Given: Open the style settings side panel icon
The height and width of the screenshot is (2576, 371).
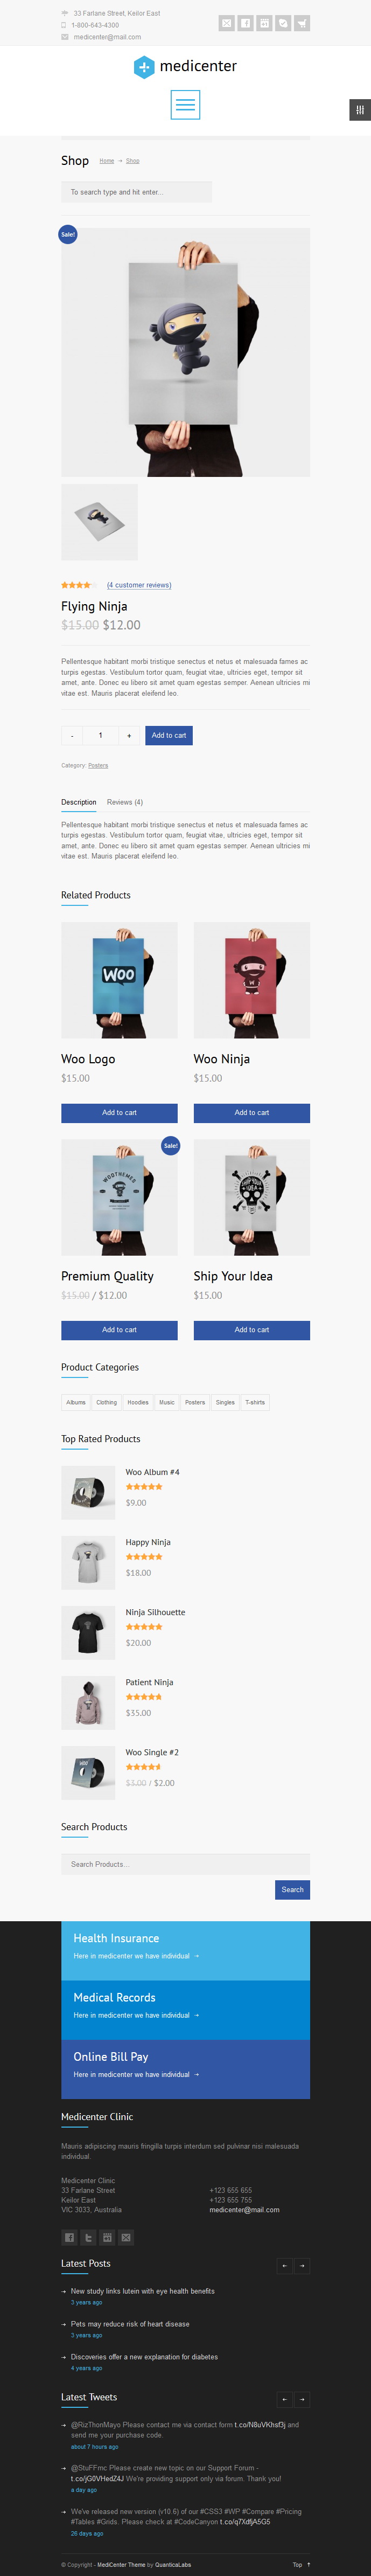Looking at the screenshot, I should coord(360,110).
